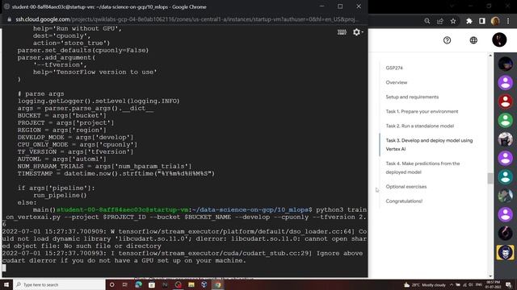Go to Task 1. Prepare your environment
This screenshot has height=290, width=517.
[422, 111]
